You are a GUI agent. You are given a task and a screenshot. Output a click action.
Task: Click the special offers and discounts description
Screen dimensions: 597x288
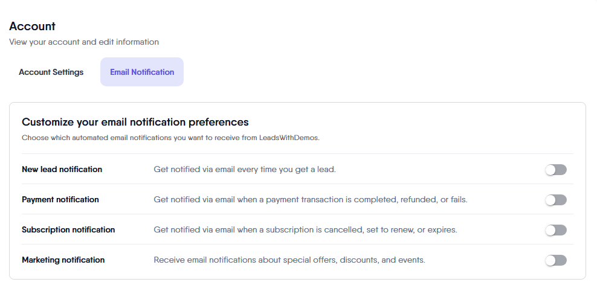(x=289, y=260)
